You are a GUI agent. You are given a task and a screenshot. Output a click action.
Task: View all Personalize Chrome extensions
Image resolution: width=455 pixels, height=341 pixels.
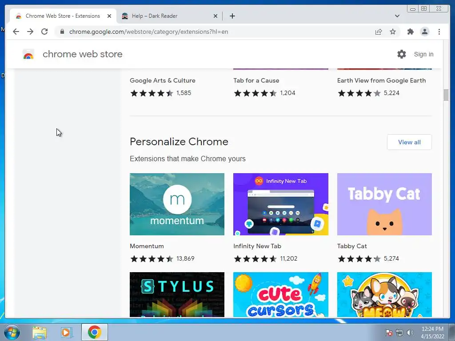pyautogui.click(x=409, y=142)
